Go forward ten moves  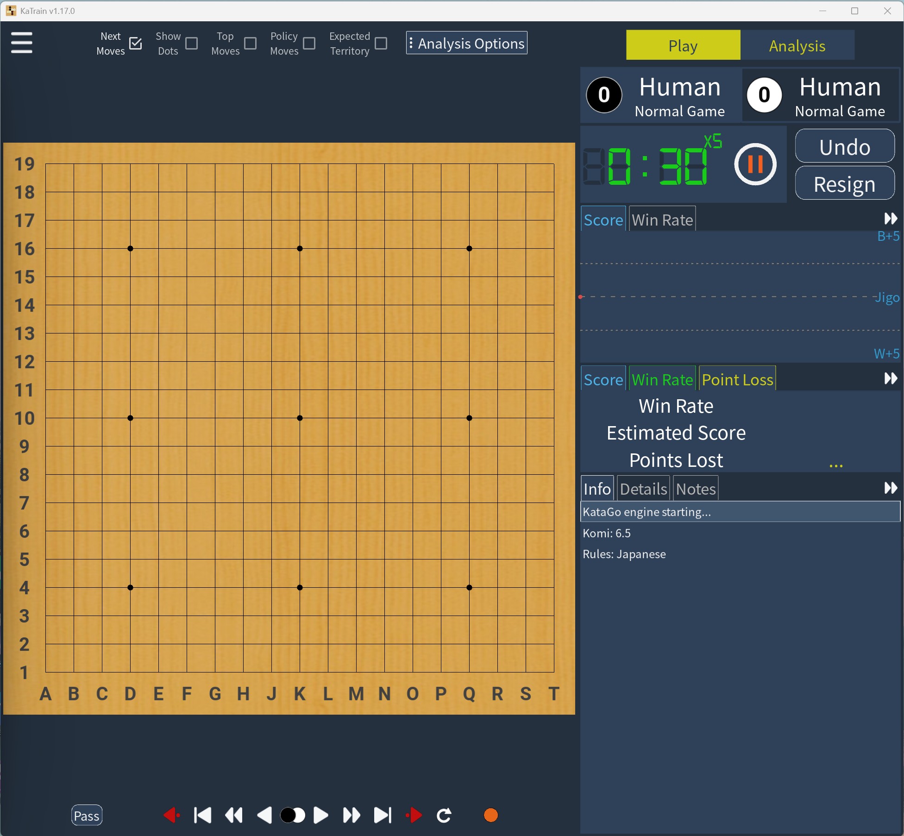pyautogui.click(x=352, y=815)
